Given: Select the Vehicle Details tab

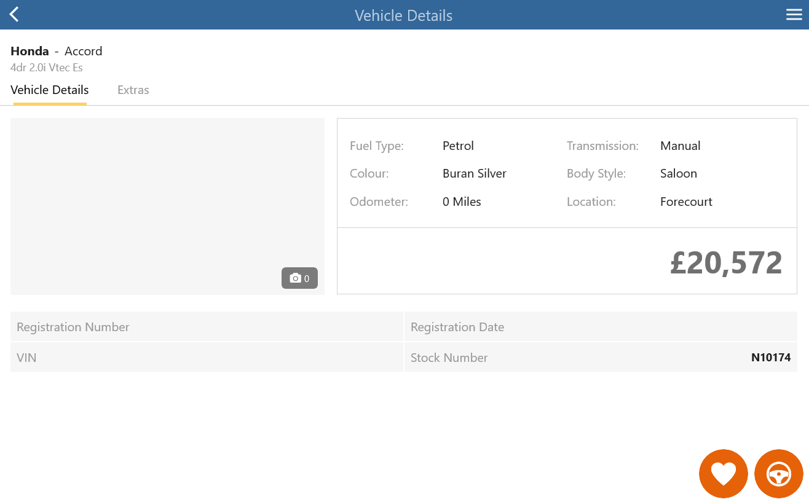Looking at the screenshot, I should (x=50, y=90).
